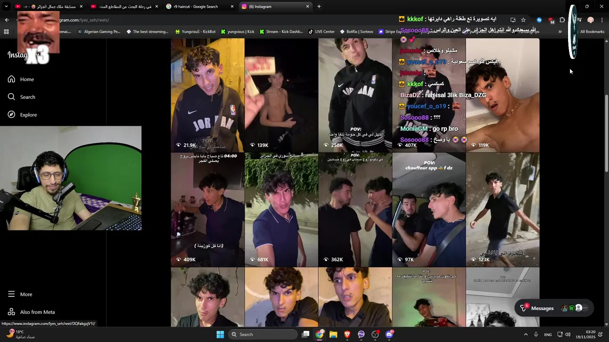
Task: Open Google Chrome from the taskbar
Action: [319, 334]
